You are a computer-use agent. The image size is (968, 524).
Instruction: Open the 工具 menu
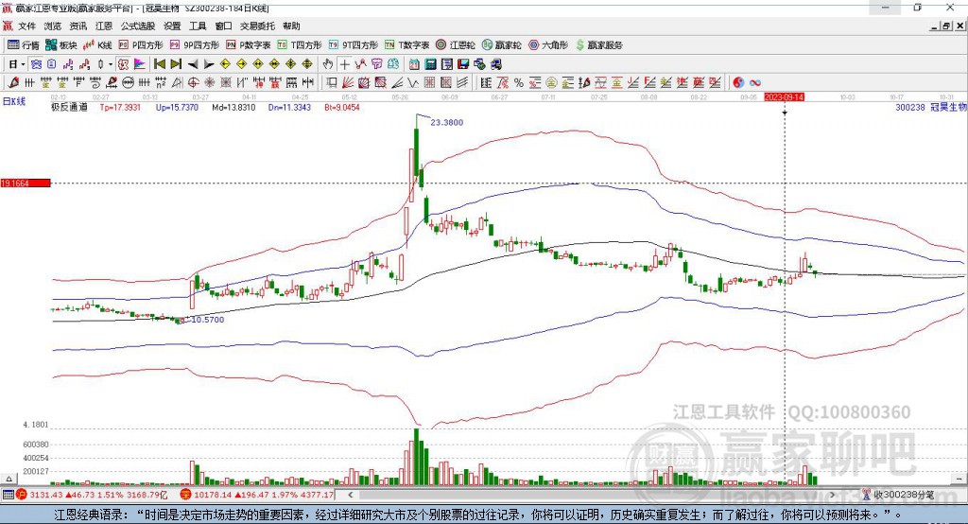[198, 26]
